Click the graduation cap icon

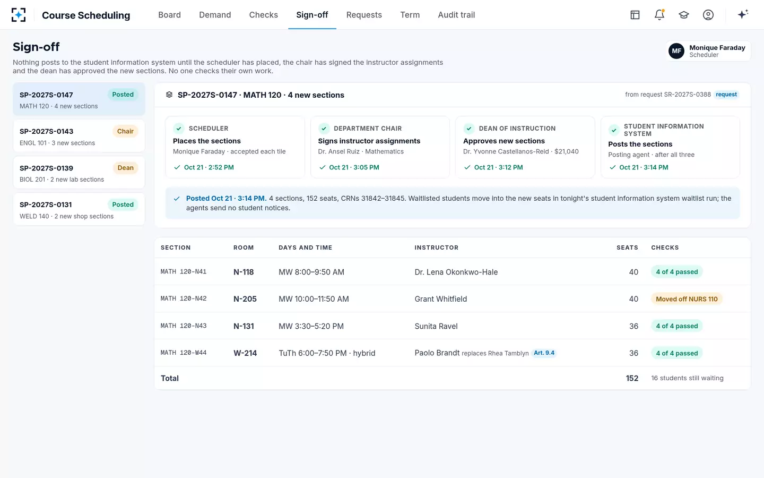tap(684, 15)
